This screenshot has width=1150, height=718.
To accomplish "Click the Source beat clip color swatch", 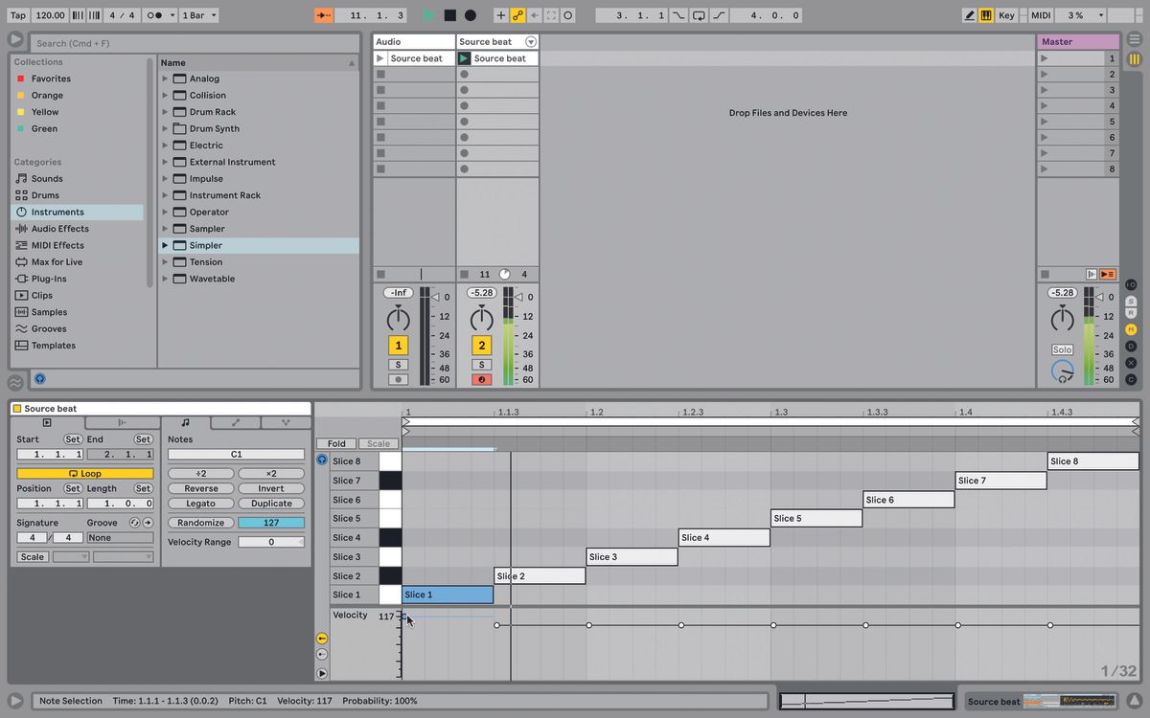I will 17,408.
